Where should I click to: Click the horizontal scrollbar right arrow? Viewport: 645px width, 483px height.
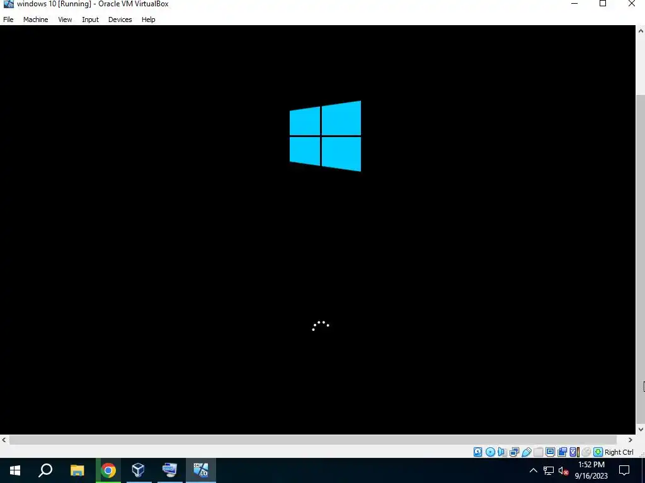click(630, 440)
